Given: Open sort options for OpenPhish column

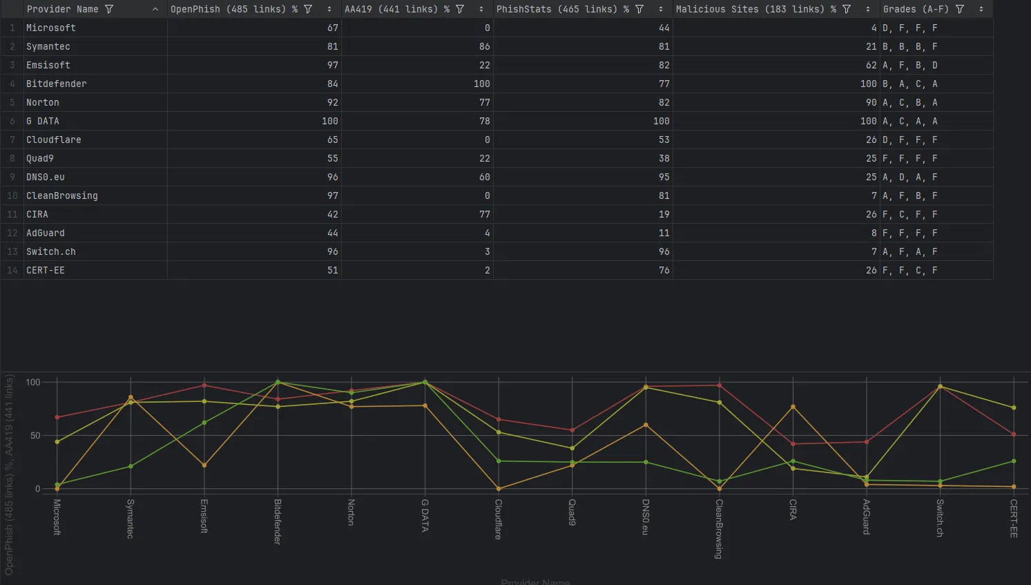Looking at the screenshot, I should [329, 9].
